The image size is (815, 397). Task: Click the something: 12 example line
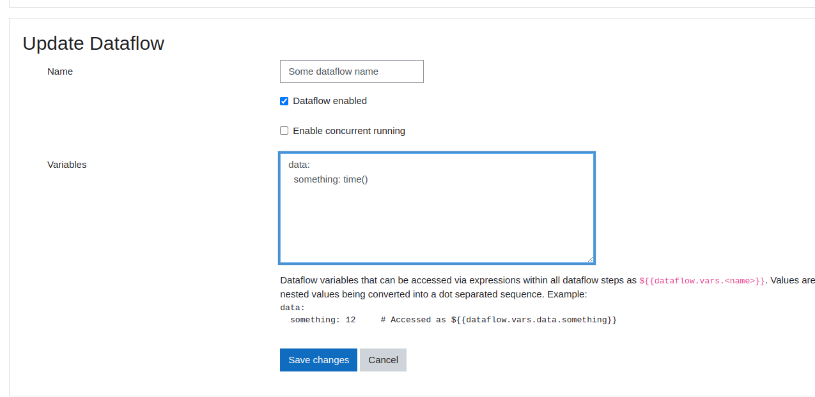point(323,320)
